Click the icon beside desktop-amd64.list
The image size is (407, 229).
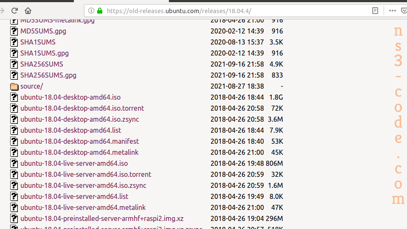coord(14,130)
